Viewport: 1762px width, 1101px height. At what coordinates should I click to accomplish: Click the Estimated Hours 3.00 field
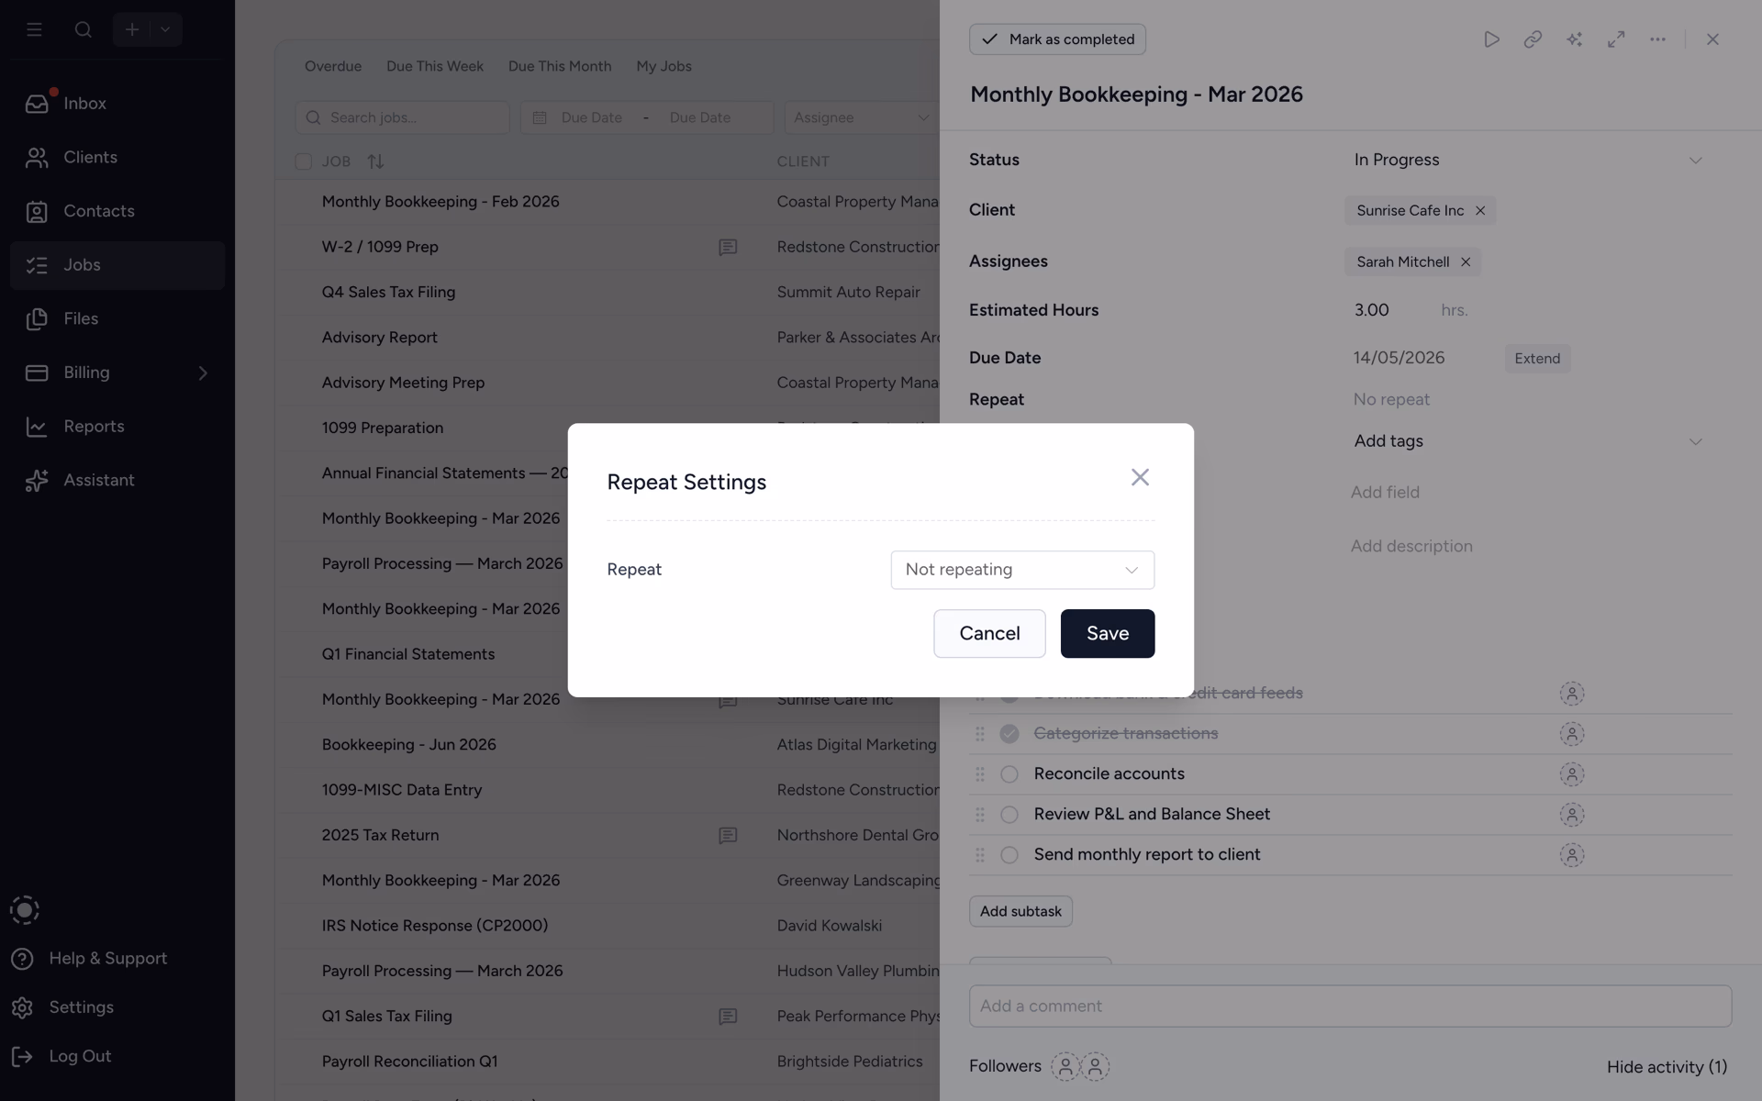click(x=1372, y=310)
